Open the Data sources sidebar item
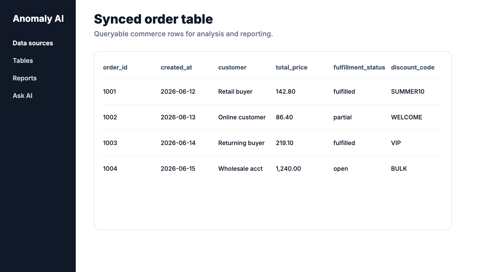Screen dimensions: 485x272 click(33, 43)
